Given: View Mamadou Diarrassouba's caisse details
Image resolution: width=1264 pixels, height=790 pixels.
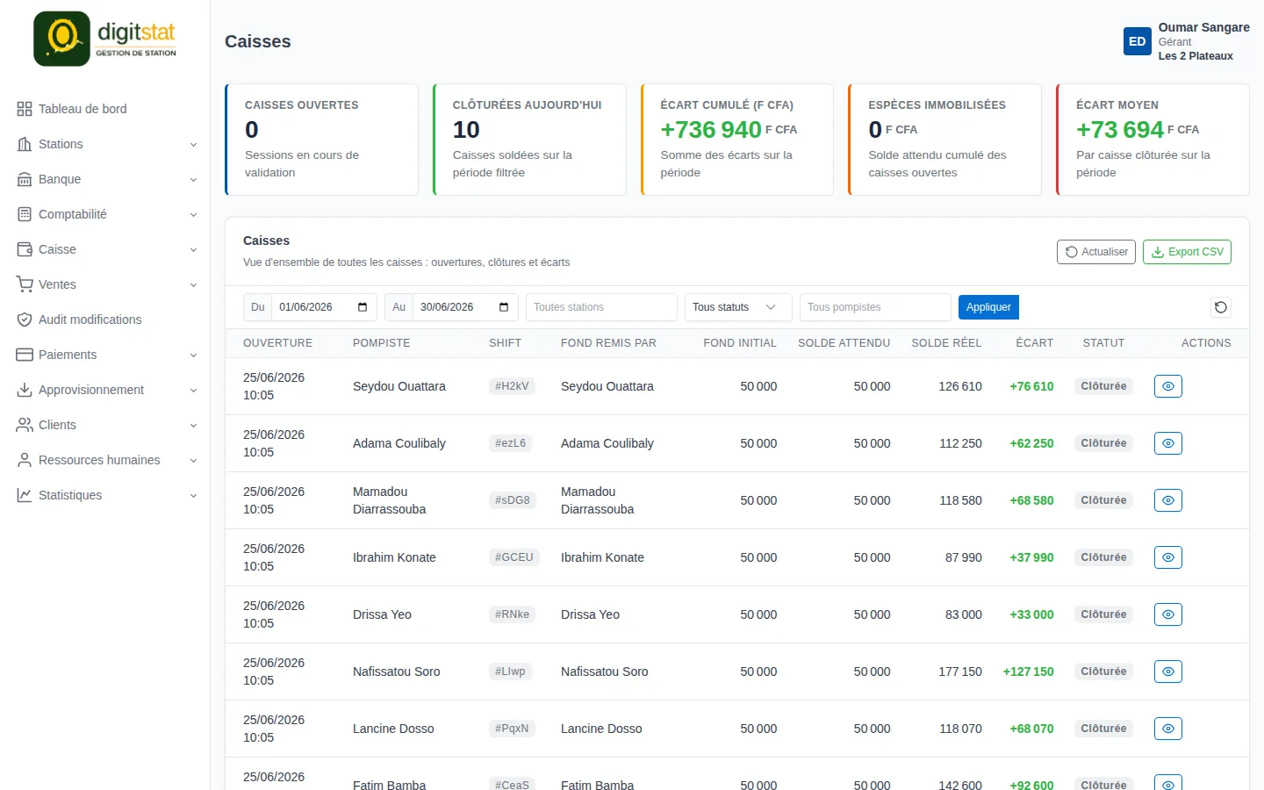Looking at the screenshot, I should (x=1168, y=500).
